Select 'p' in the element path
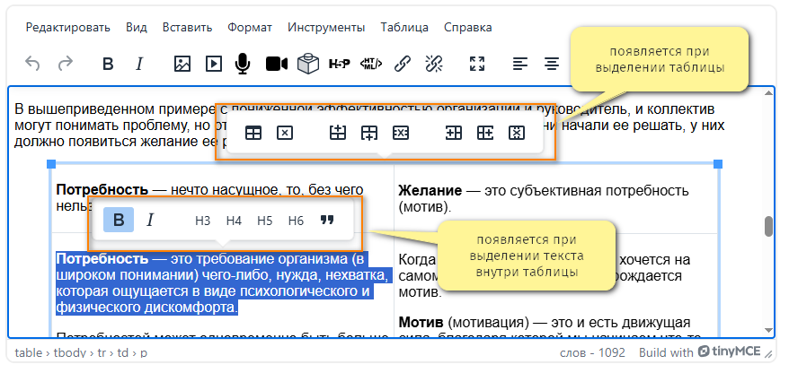Image resolution: width=789 pixels, height=373 pixels. 144,353
